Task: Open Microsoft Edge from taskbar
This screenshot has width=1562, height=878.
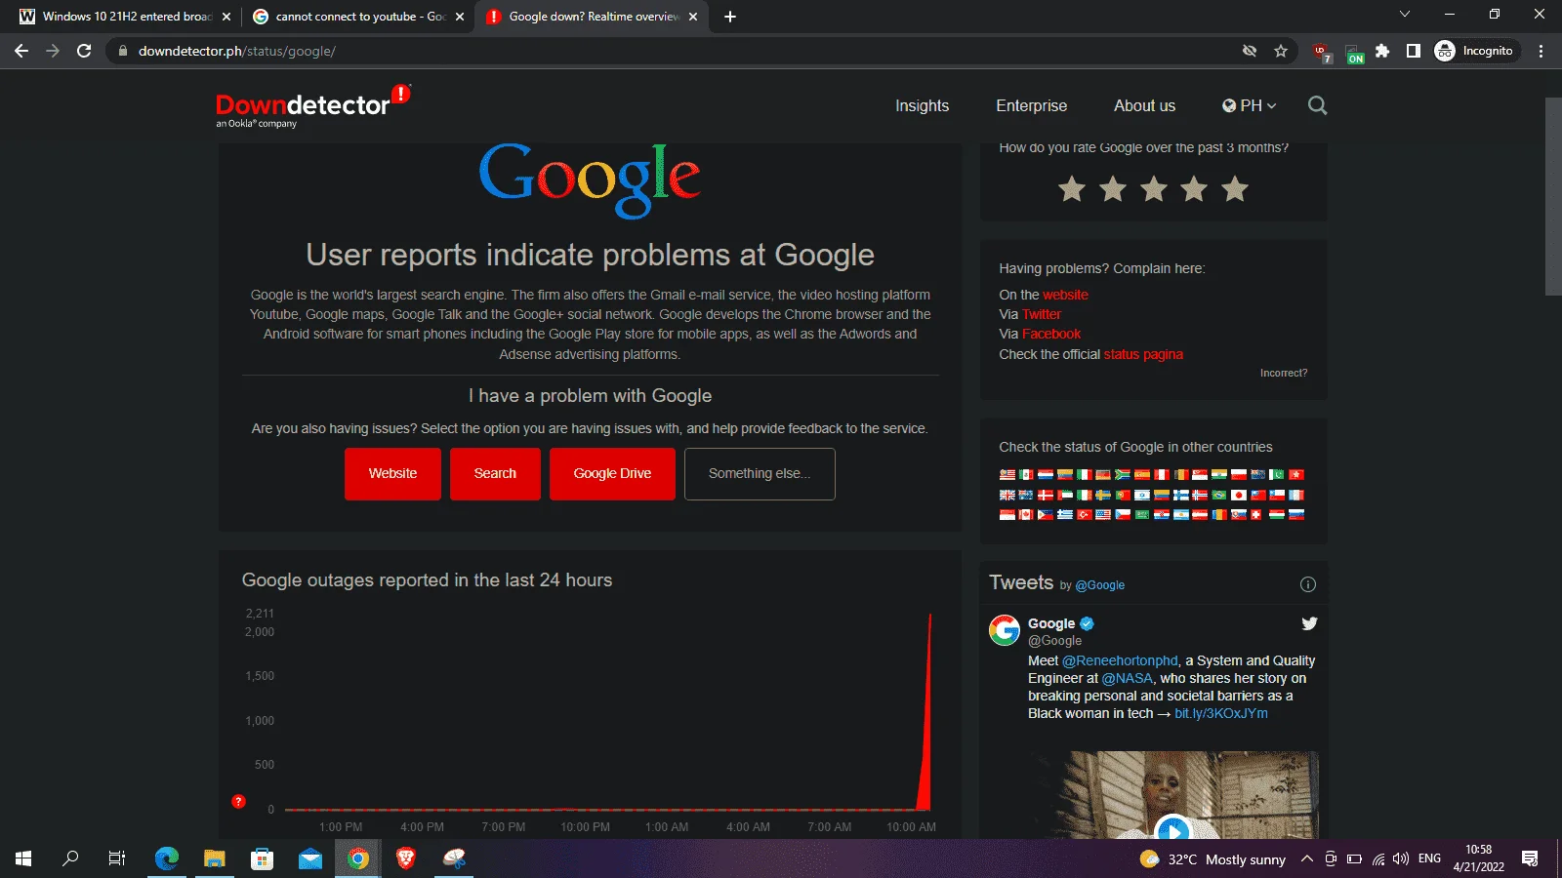Action: [x=167, y=858]
